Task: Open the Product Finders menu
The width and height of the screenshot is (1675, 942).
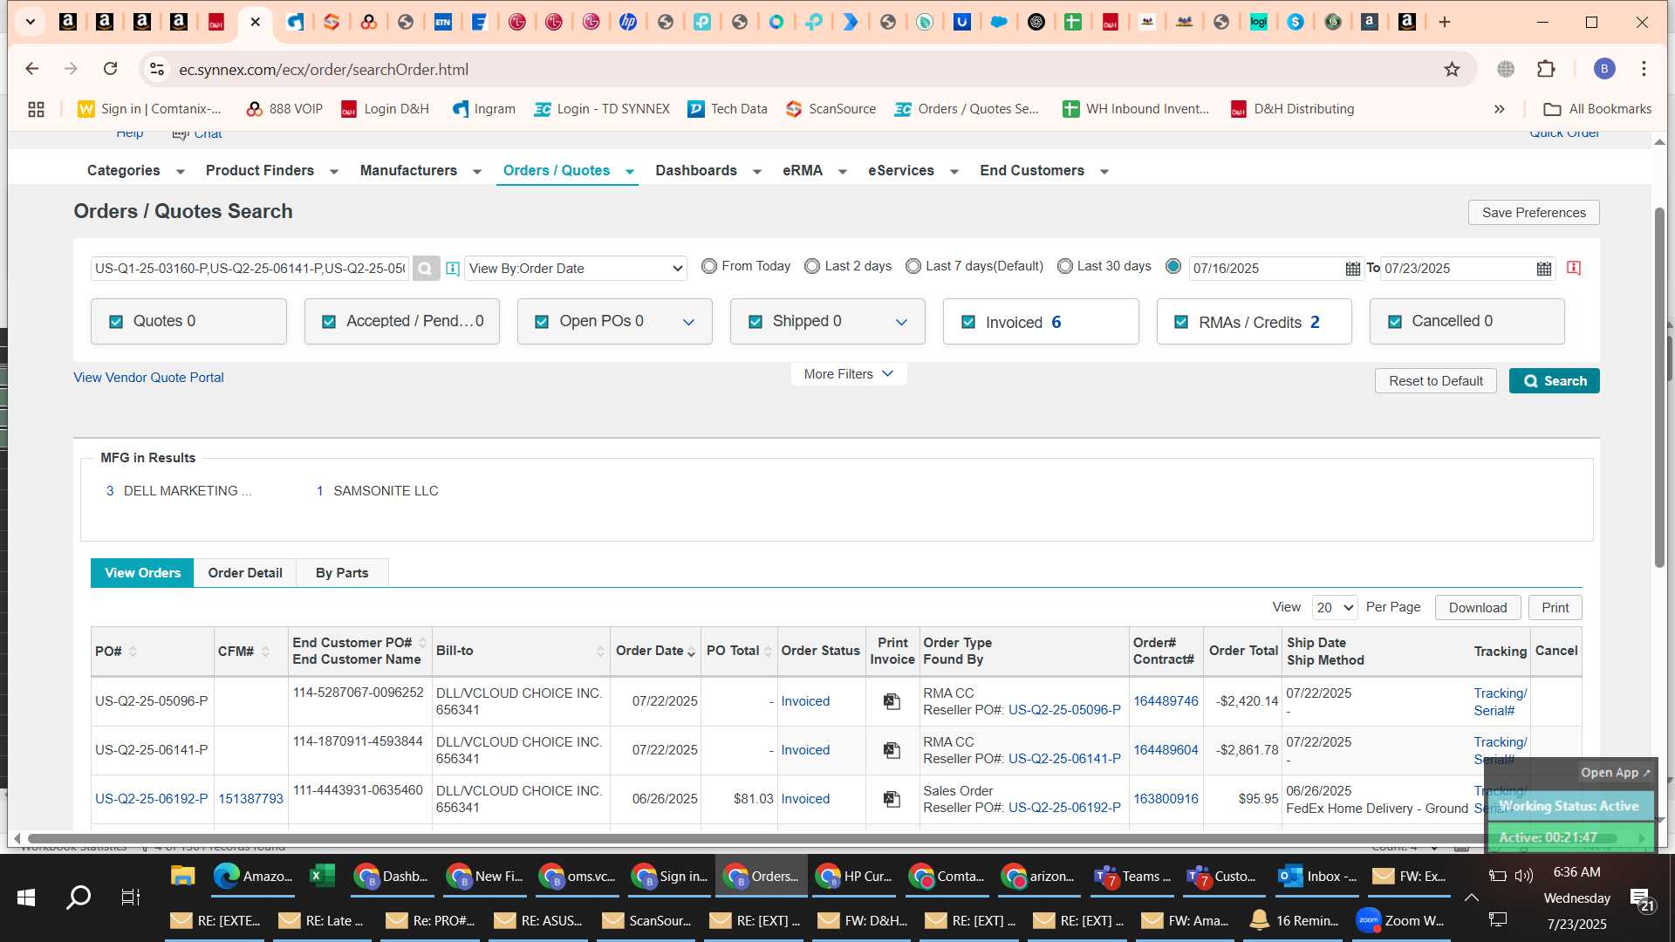Action: (x=260, y=171)
